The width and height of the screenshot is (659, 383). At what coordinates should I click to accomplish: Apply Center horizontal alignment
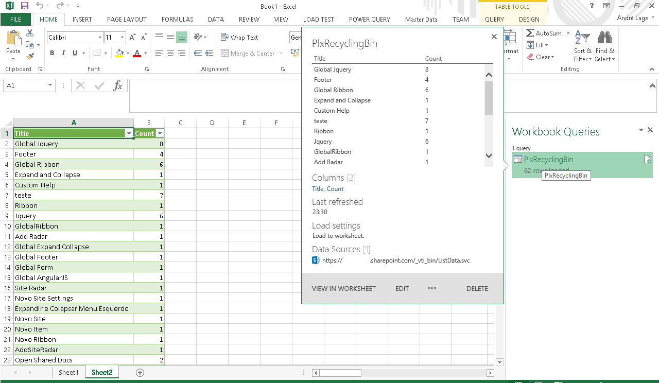[170, 53]
